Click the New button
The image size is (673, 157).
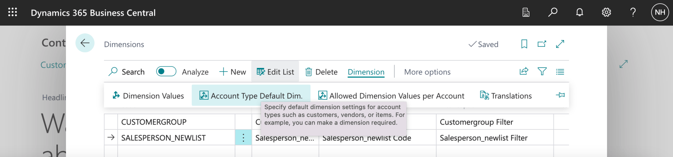[x=233, y=72]
